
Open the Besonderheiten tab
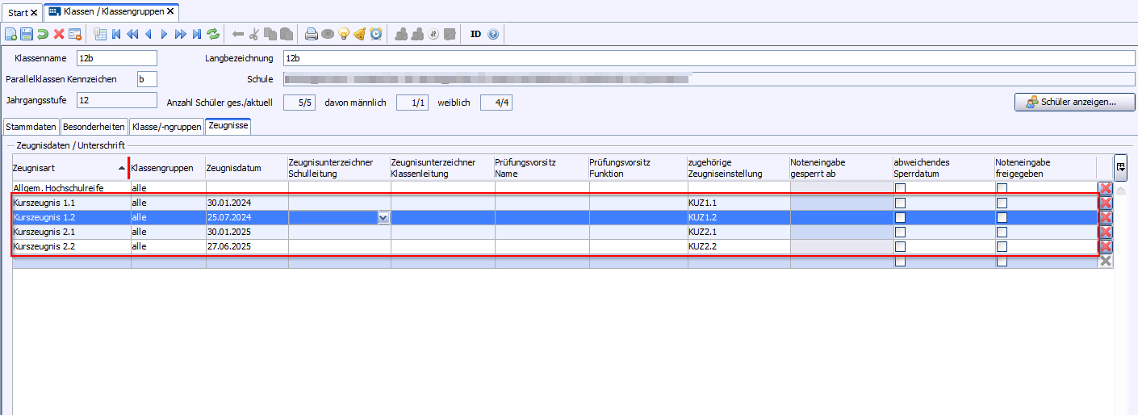point(94,127)
